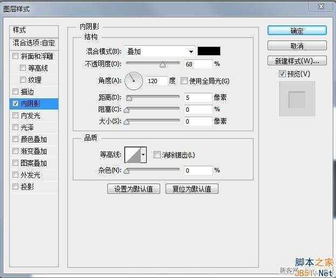Click the style preview thumbnail
Screen dimensions: 336x278
pyautogui.click(x=297, y=99)
